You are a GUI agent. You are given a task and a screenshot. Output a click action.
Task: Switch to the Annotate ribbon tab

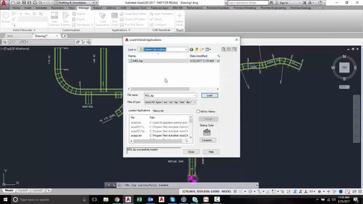pos(41,8)
